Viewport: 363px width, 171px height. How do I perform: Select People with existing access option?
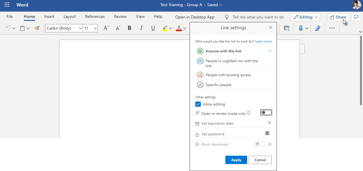point(228,75)
